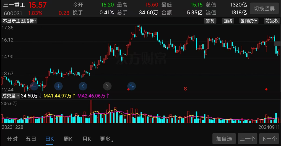Click the 最高 value 15.60

coord(152,5)
